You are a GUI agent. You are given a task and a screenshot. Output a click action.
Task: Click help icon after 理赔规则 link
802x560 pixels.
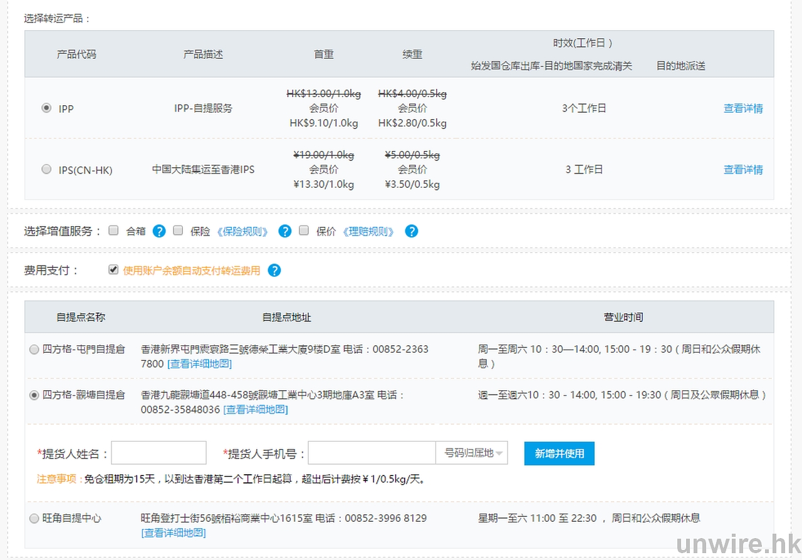(x=411, y=231)
